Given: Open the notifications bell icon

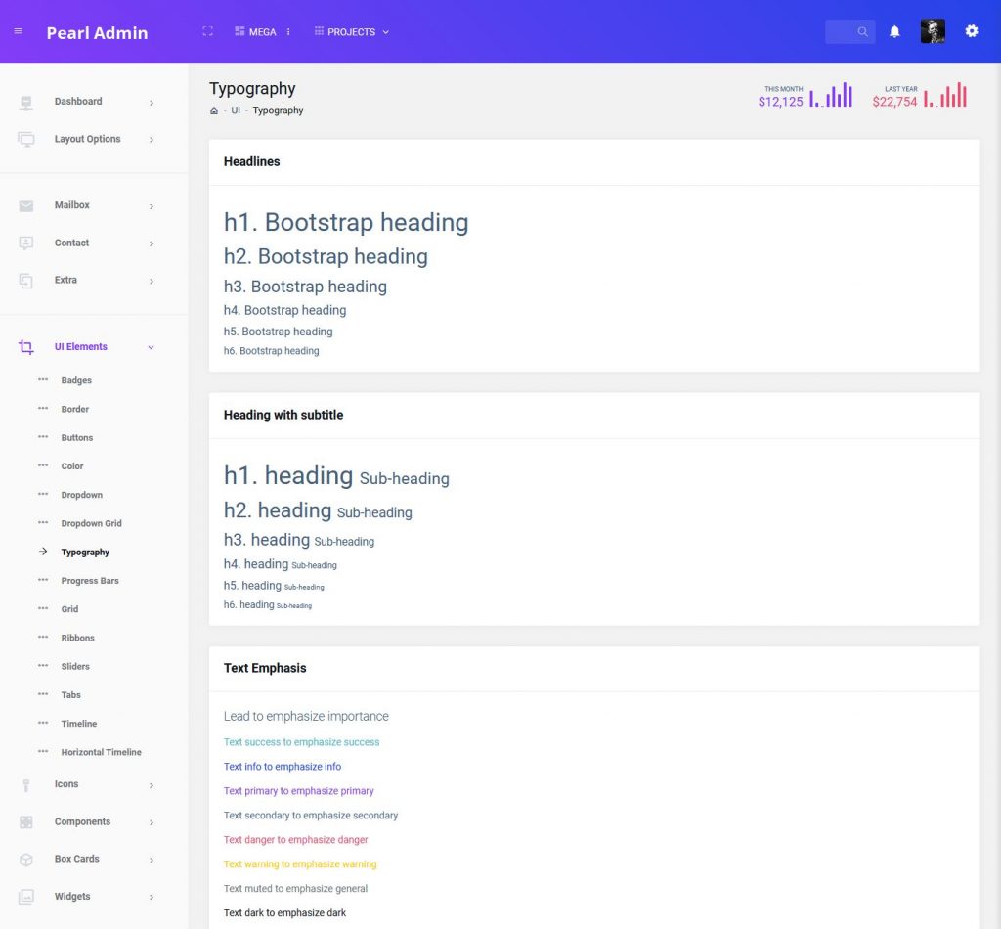Looking at the screenshot, I should pos(894,30).
